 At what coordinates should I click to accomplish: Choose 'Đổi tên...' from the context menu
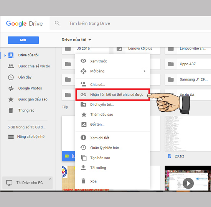tap(113, 125)
